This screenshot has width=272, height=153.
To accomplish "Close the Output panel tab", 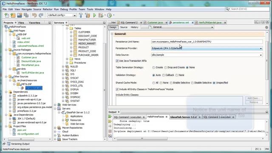I will click(x=119, y=112).
